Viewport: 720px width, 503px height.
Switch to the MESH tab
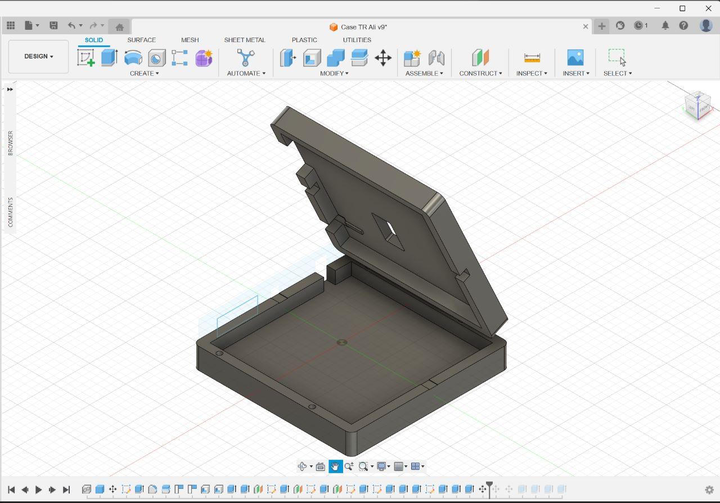click(x=190, y=40)
